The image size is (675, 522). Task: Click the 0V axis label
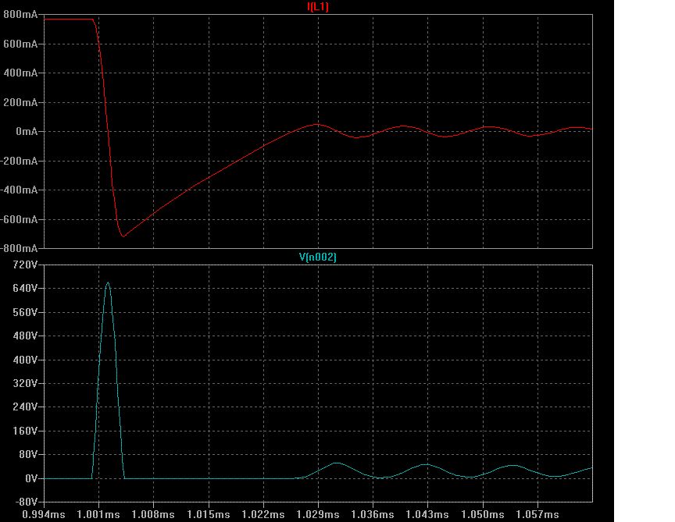[31, 478]
